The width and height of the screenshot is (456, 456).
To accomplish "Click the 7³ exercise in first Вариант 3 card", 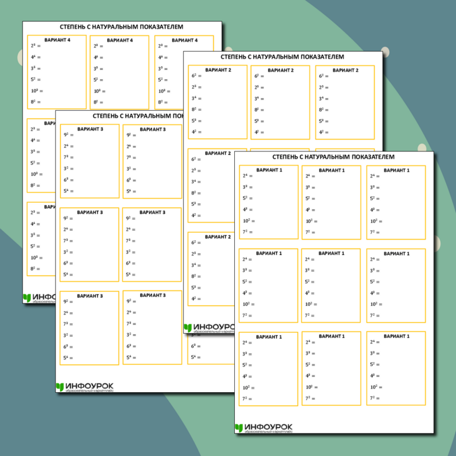I will [x=68, y=157].
